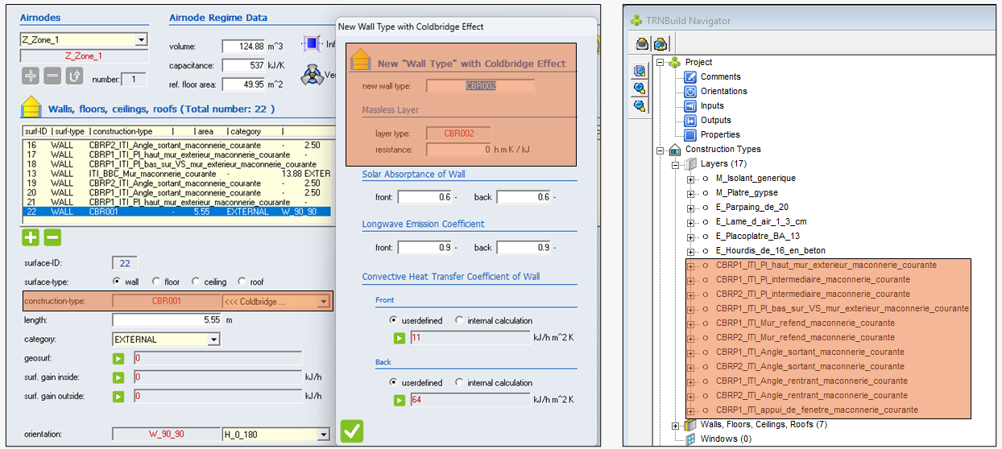Select Orientations in the navigator tree
Viewport: 1002px width, 449px height.
point(723,91)
